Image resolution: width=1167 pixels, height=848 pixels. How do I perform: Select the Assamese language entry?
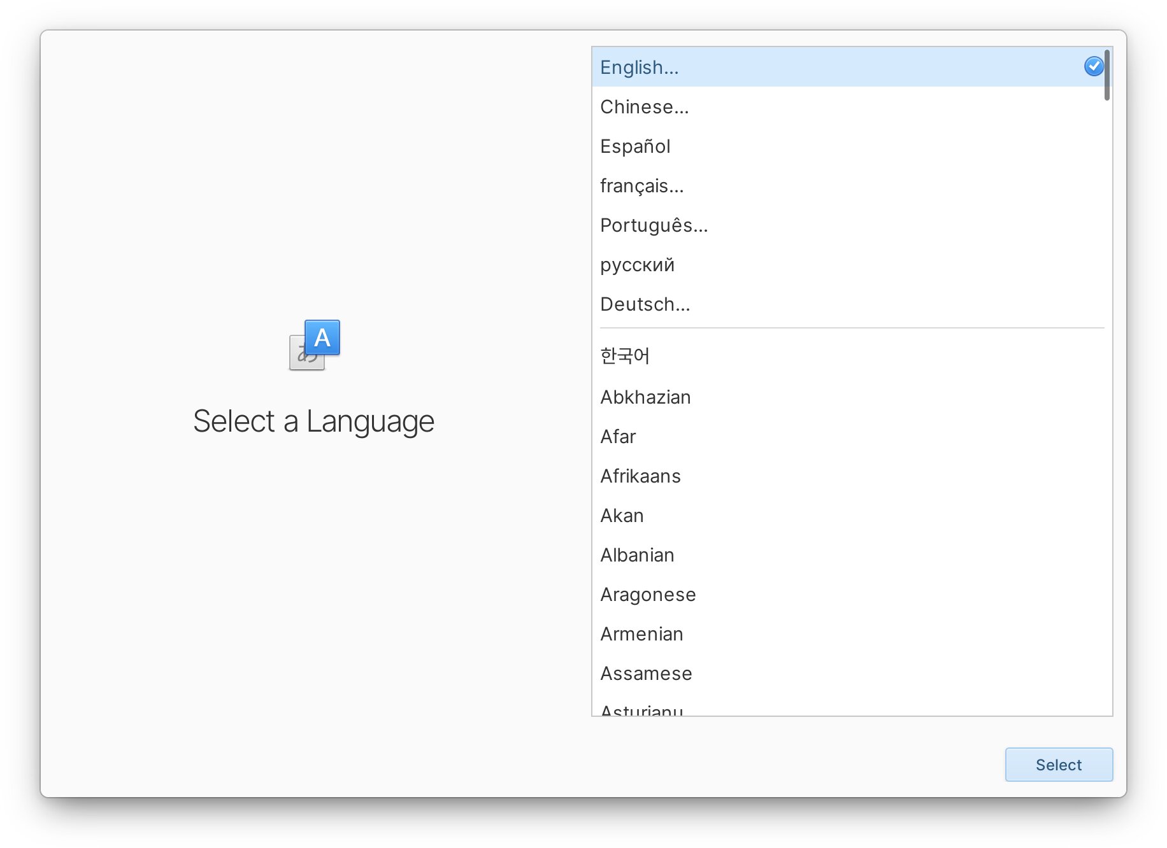point(646,674)
